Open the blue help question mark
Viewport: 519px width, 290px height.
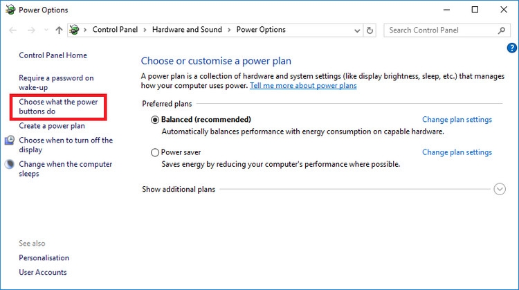pos(511,48)
